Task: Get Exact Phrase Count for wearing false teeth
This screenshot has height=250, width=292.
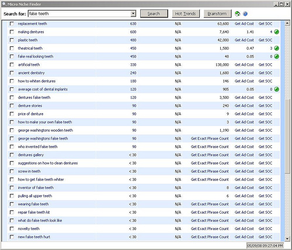Action: [x=210, y=204]
